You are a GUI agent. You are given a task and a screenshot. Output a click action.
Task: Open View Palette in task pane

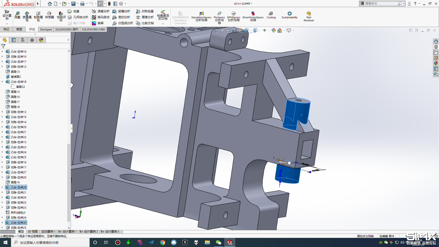[x=436, y=58]
